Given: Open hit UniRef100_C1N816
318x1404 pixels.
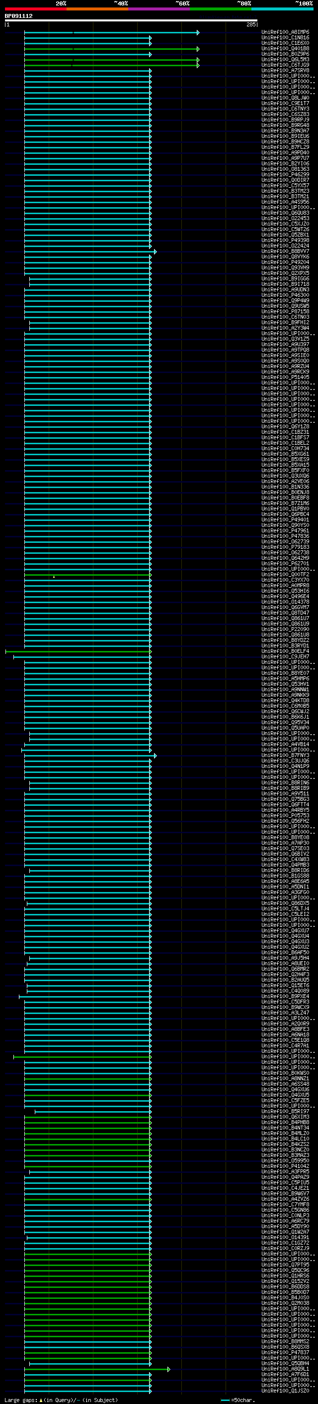Looking at the screenshot, I should click(x=285, y=38).
